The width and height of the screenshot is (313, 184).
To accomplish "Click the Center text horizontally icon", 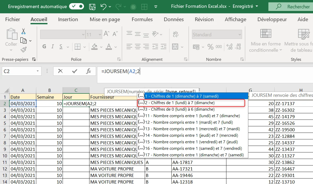I will pos(138,46).
